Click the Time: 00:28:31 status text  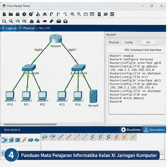pos(12,130)
